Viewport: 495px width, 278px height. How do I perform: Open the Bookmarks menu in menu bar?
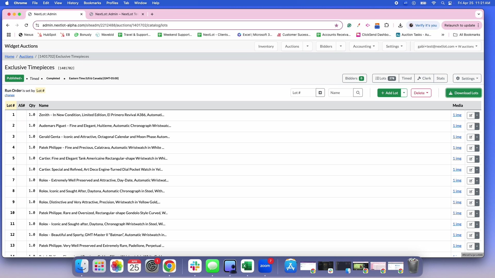coord(92,3)
